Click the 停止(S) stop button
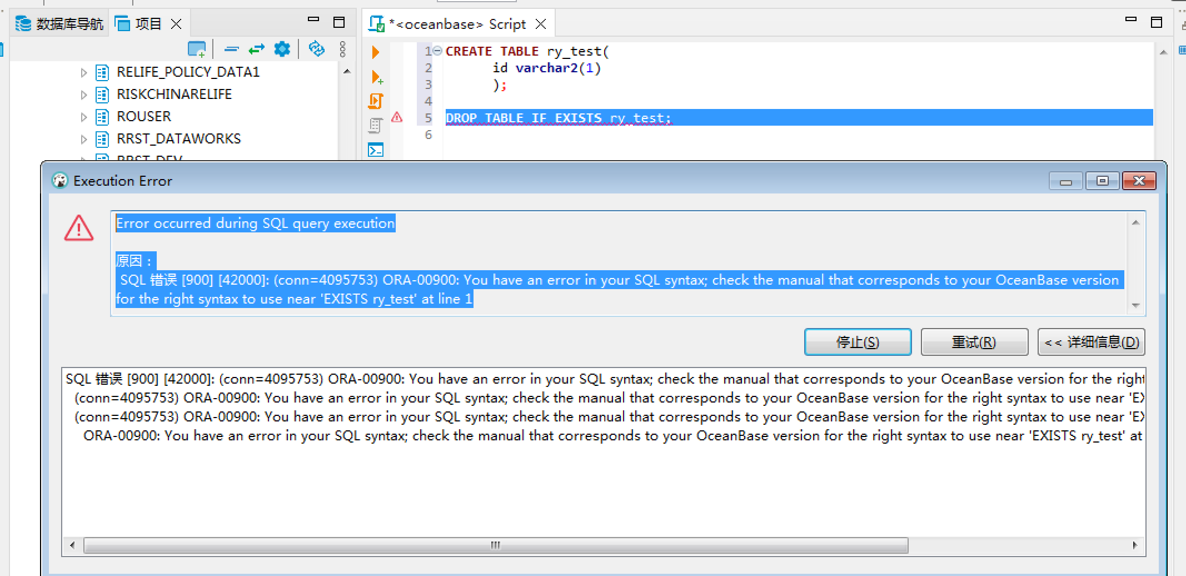1186x576 pixels. [858, 342]
